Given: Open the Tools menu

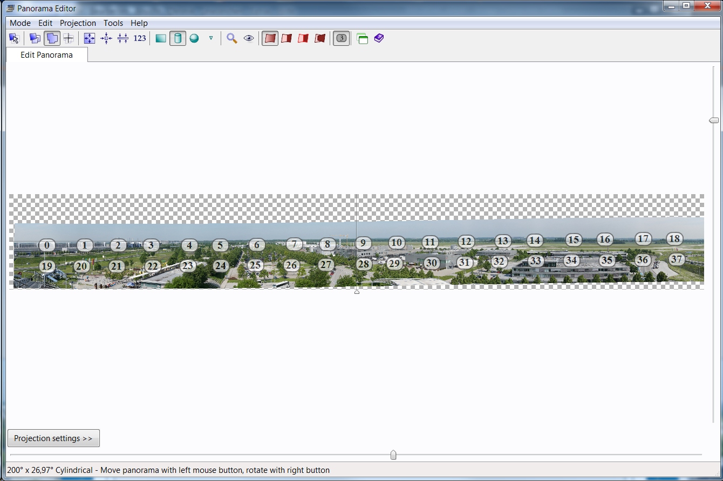Looking at the screenshot, I should 113,23.
